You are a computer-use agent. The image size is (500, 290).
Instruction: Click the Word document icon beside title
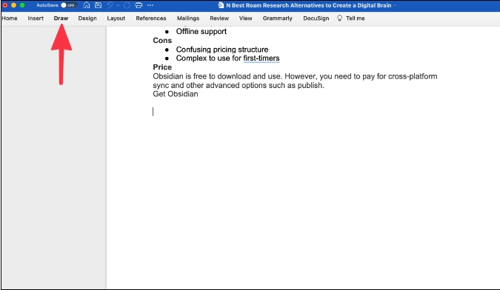pyautogui.click(x=221, y=5)
